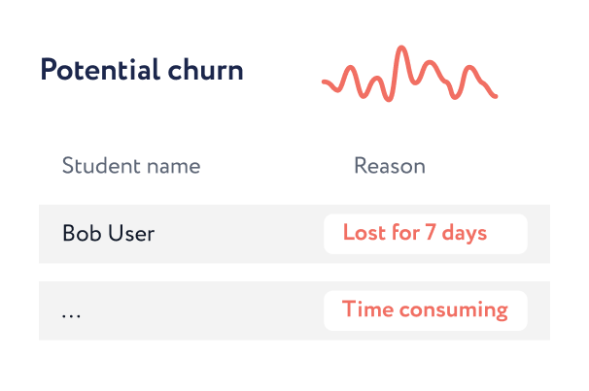Image resolution: width=589 pixels, height=391 pixels.
Task: Click the right tail end of the red sparkline
Action: [x=494, y=95]
